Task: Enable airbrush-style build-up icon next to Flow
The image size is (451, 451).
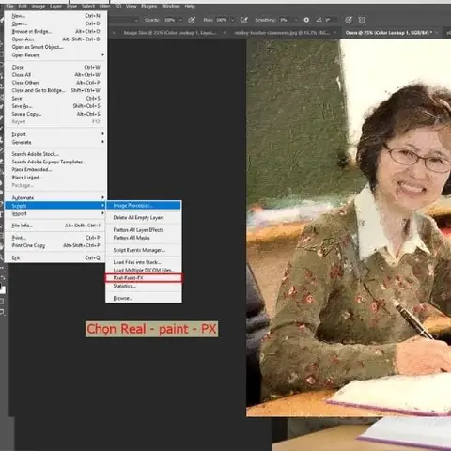Action: [x=243, y=20]
